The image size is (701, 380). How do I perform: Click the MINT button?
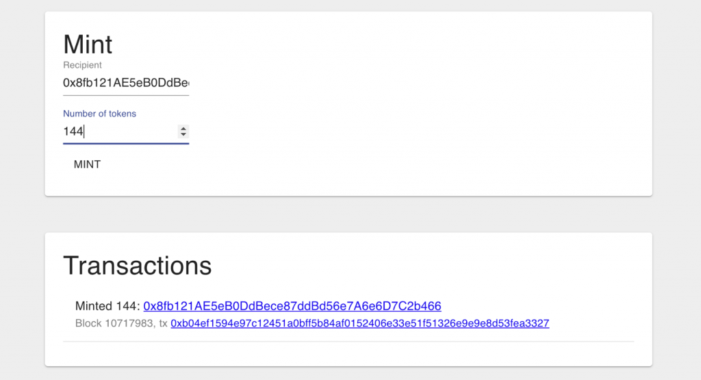click(87, 164)
